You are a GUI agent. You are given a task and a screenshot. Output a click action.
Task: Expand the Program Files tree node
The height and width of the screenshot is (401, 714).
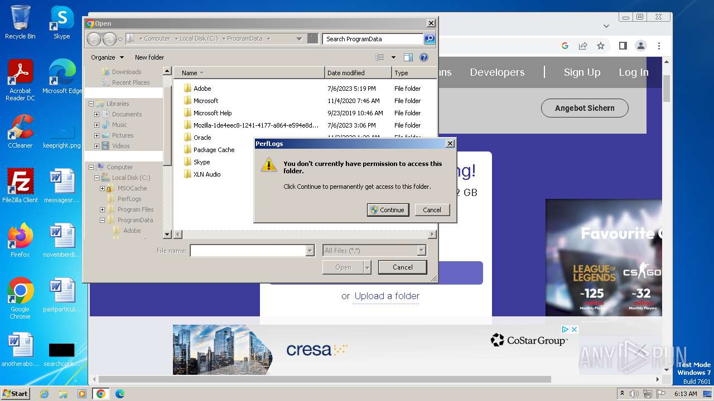[x=102, y=209]
